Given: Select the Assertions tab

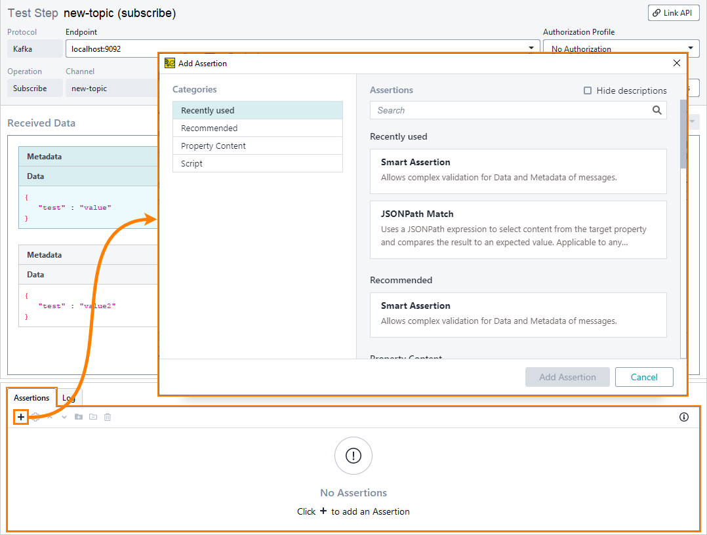Looking at the screenshot, I should 31,397.
